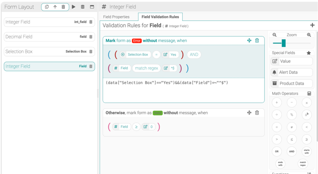Screen dimensions: 318x174
Task: Click the calculator icon beside Math Operators
Action: pyautogui.click(x=309, y=93)
